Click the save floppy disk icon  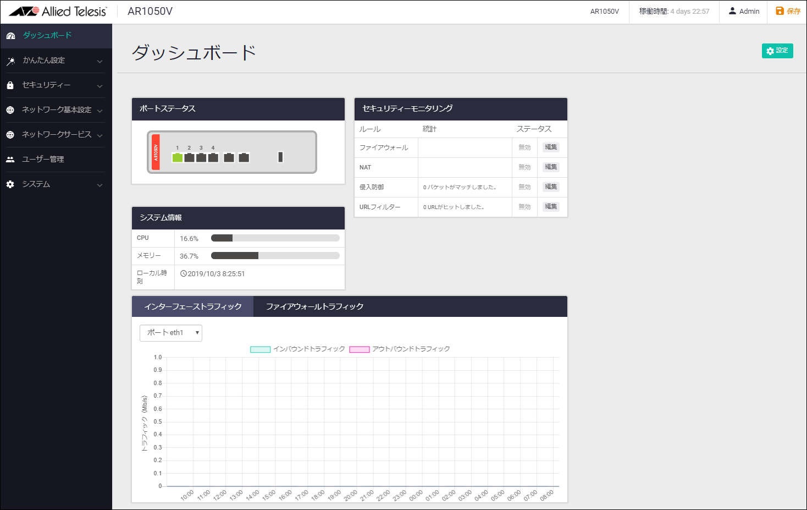(x=780, y=11)
